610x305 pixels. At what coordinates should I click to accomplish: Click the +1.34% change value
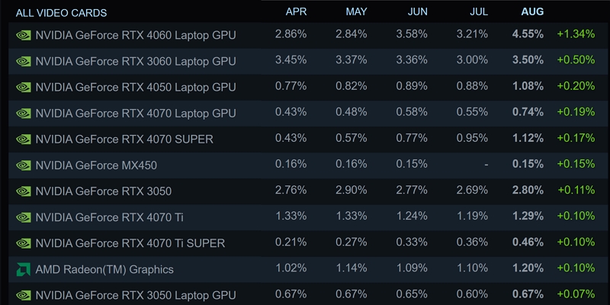pos(576,34)
